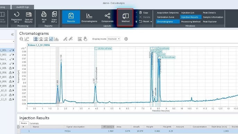This screenshot has width=238, height=134.
Task: Switch to the Audit/E-Sign ribbon tab
Action: pos(23,7)
